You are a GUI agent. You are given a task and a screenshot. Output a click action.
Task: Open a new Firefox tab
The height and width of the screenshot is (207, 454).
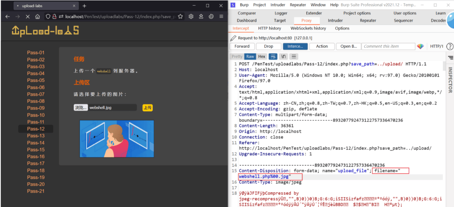(x=84, y=6)
